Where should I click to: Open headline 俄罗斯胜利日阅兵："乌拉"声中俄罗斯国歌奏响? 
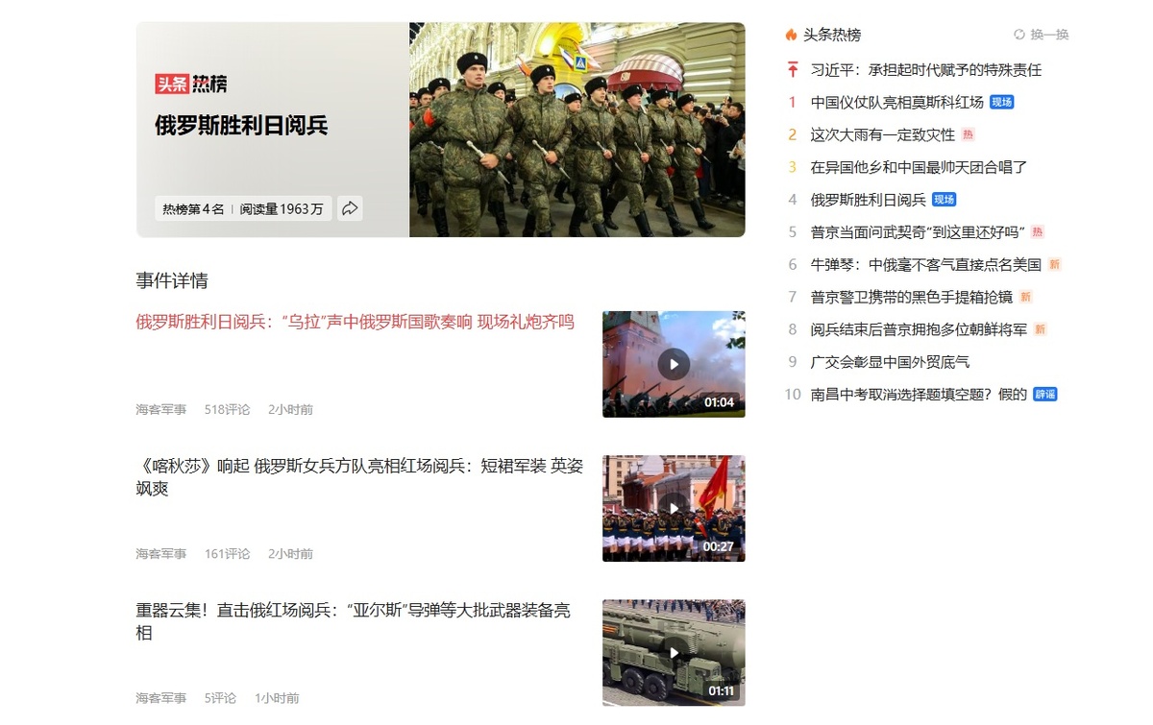click(x=355, y=322)
